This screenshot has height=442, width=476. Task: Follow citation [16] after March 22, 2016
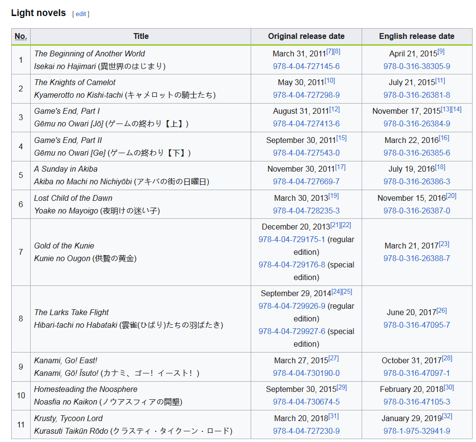click(444, 138)
